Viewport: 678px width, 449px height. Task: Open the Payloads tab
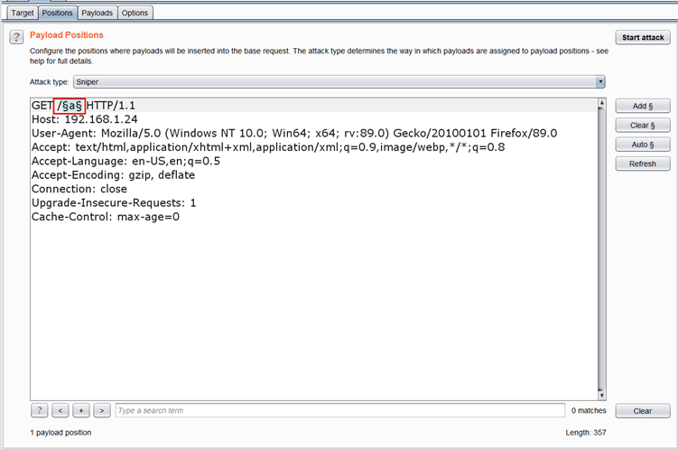[x=97, y=13]
